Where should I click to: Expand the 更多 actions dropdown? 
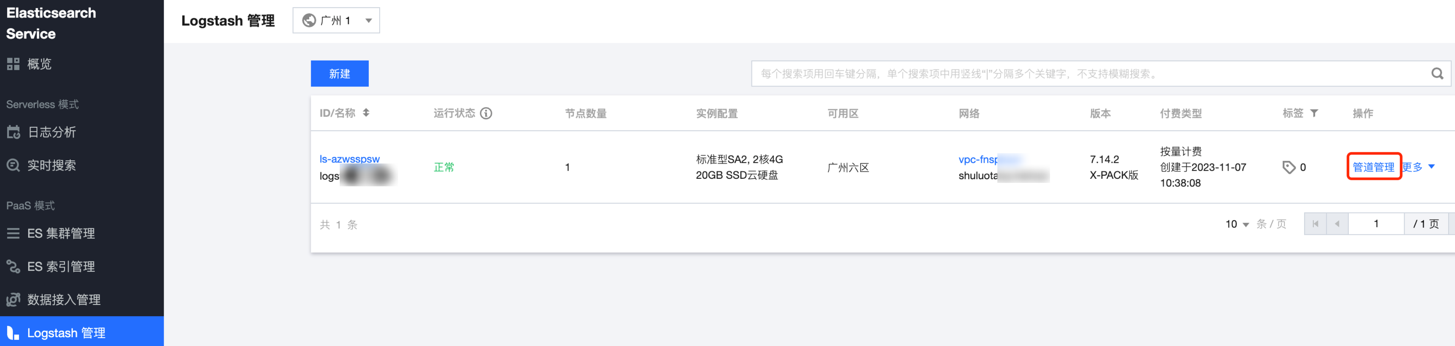[1418, 167]
